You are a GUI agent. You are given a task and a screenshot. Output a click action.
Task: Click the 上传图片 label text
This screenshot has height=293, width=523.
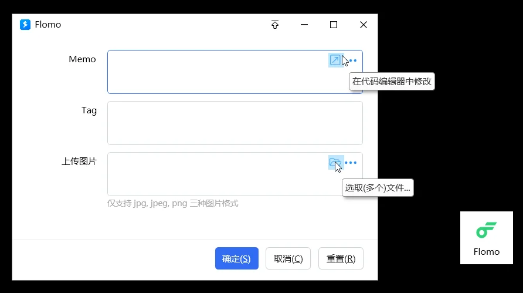(x=79, y=161)
